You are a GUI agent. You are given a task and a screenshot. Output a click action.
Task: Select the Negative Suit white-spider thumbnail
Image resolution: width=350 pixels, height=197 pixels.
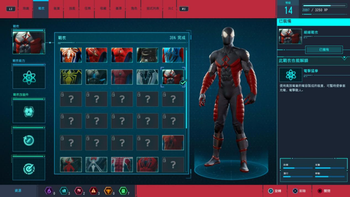pos(147,77)
